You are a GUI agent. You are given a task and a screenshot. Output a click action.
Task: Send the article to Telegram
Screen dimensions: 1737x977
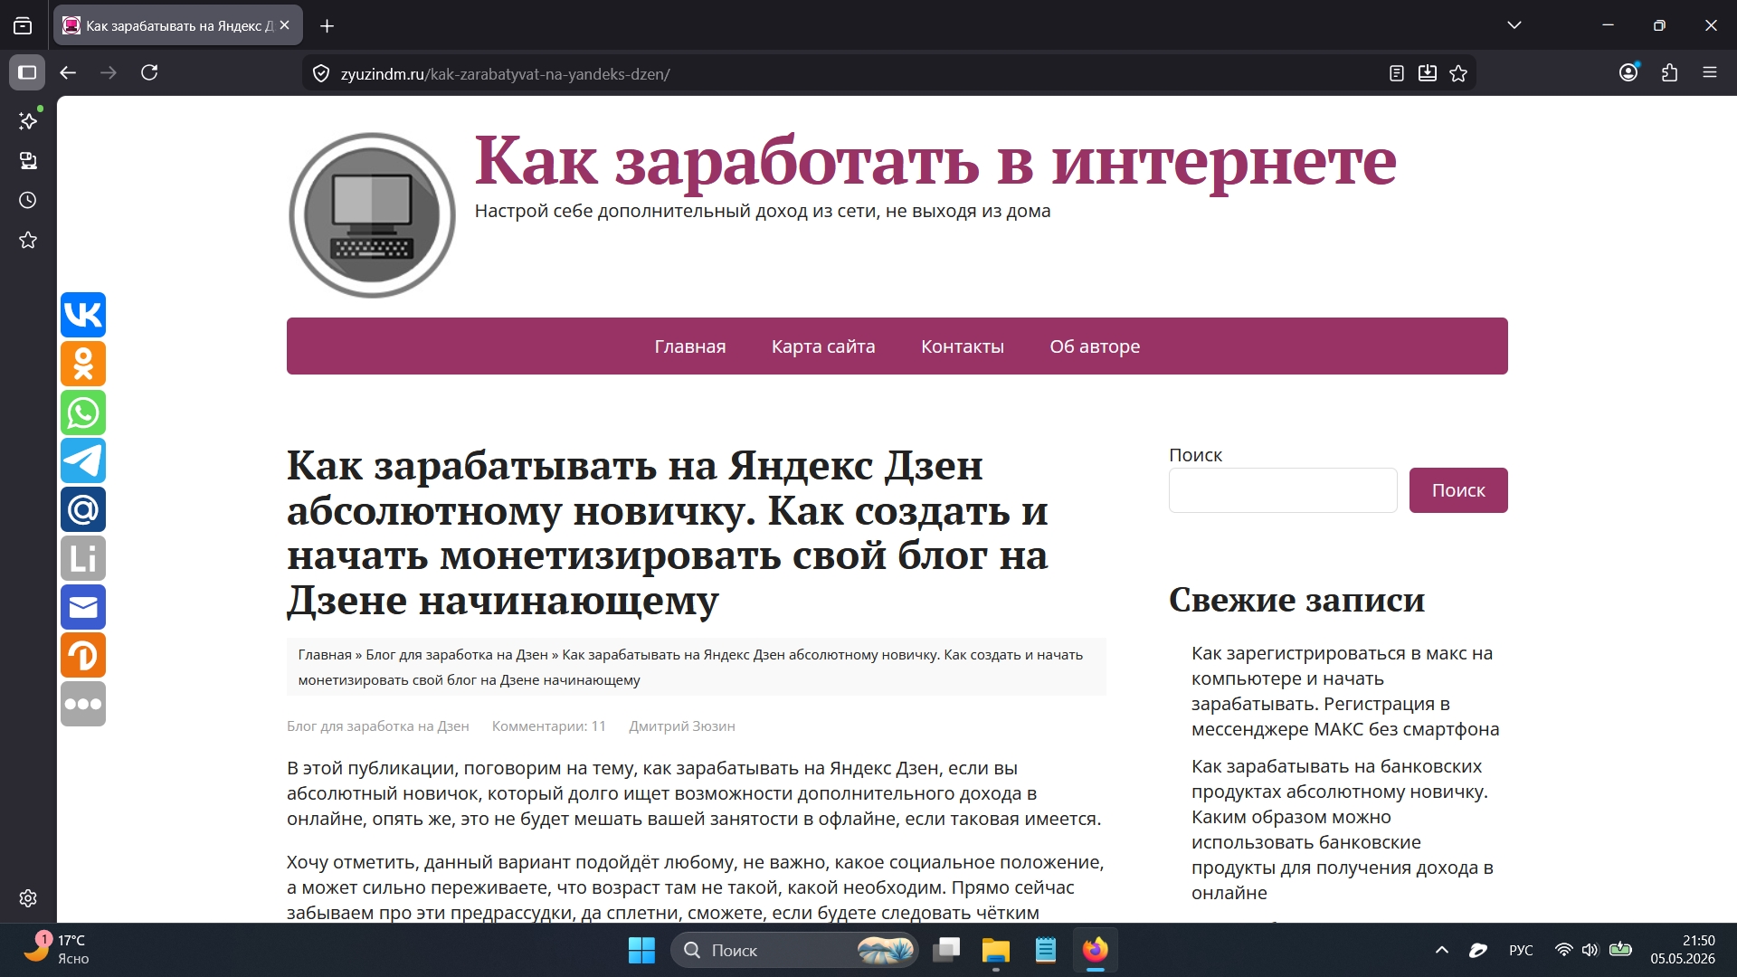point(83,460)
